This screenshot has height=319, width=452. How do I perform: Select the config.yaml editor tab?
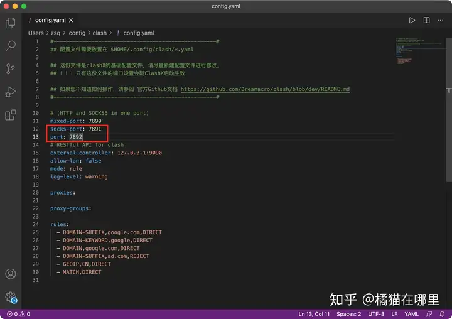click(x=50, y=20)
